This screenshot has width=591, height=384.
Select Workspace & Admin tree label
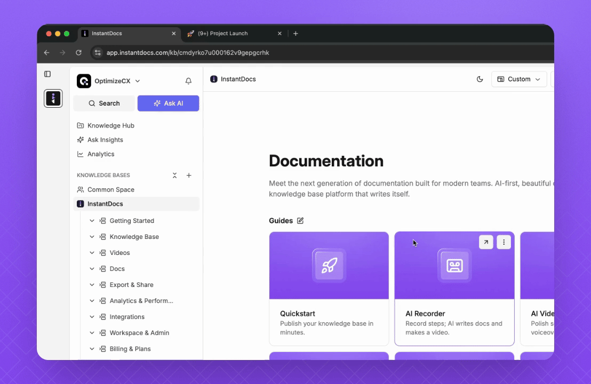pos(139,333)
